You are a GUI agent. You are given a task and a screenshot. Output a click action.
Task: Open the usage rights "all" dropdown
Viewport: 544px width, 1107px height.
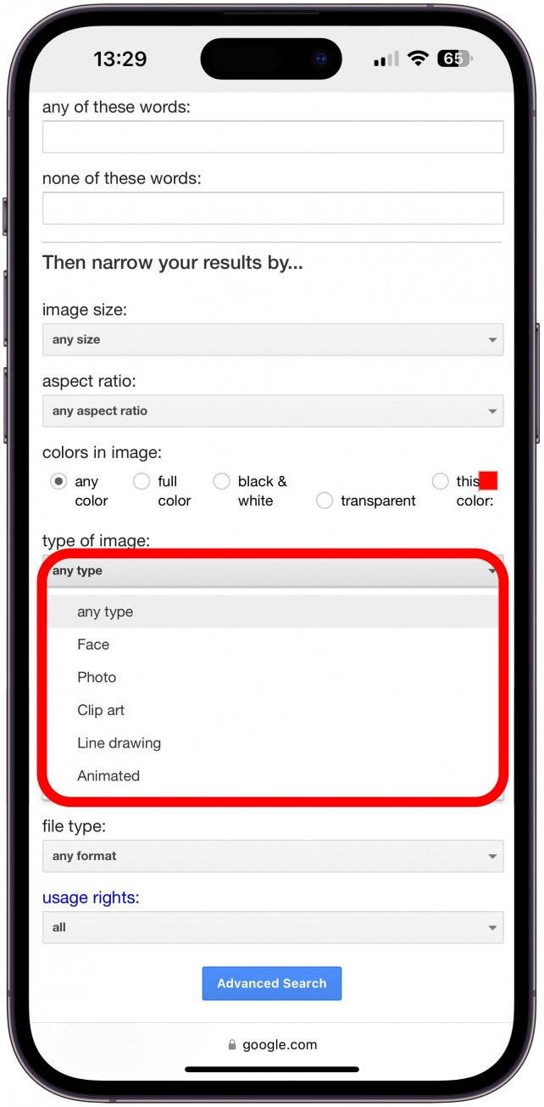(x=273, y=927)
